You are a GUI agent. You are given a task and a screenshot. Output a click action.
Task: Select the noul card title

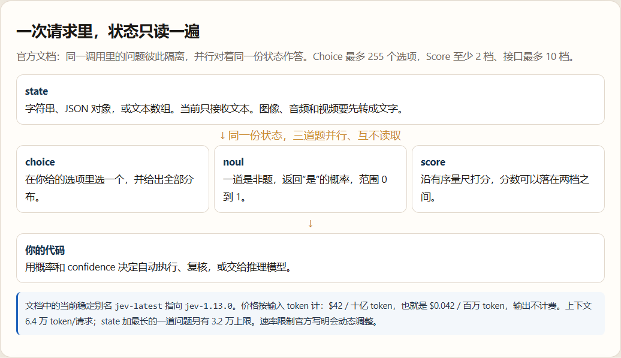(233, 162)
